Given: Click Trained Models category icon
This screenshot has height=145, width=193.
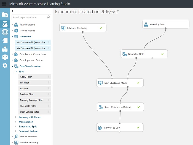Looking at the screenshot, I should point(16,30).
